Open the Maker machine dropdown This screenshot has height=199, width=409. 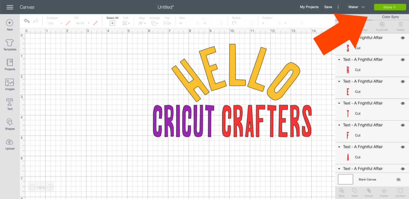point(357,7)
